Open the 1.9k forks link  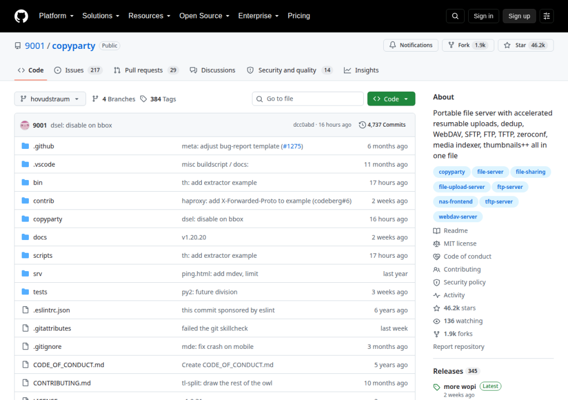[458, 333]
